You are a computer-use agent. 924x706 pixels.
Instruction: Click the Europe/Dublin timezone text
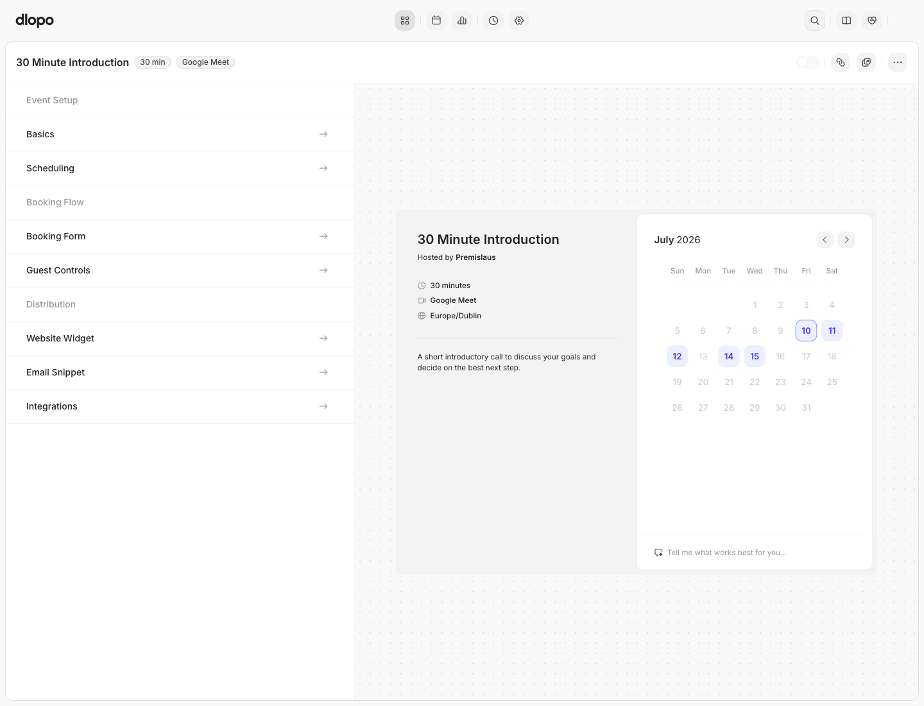pyautogui.click(x=456, y=316)
